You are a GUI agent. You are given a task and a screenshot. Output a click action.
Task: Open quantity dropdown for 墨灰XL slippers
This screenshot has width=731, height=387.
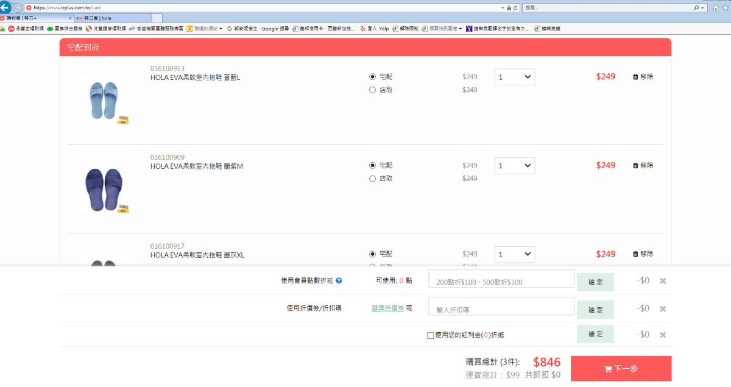pos(515,254)
